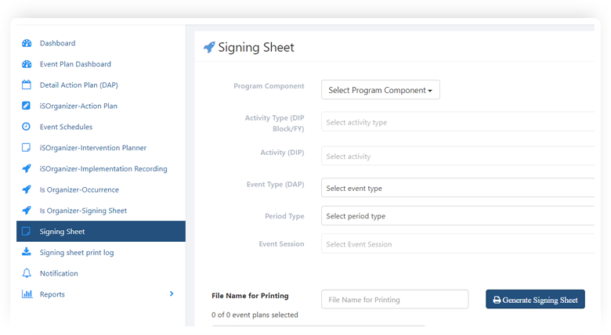Click the Notification bell icon
The image size is (611, 335).
pos(27,273)
